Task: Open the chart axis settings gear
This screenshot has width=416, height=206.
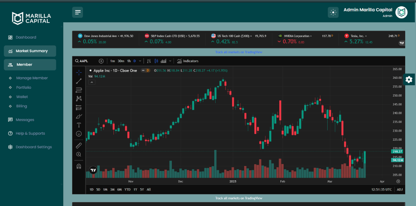Action: point(398,181)
